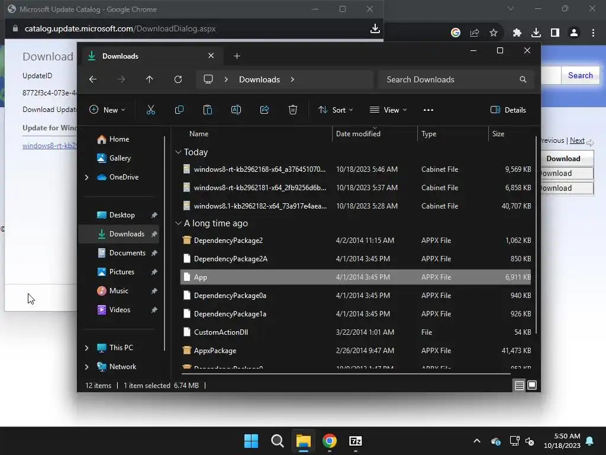Open notification bell in system tray

click(590, 441)
